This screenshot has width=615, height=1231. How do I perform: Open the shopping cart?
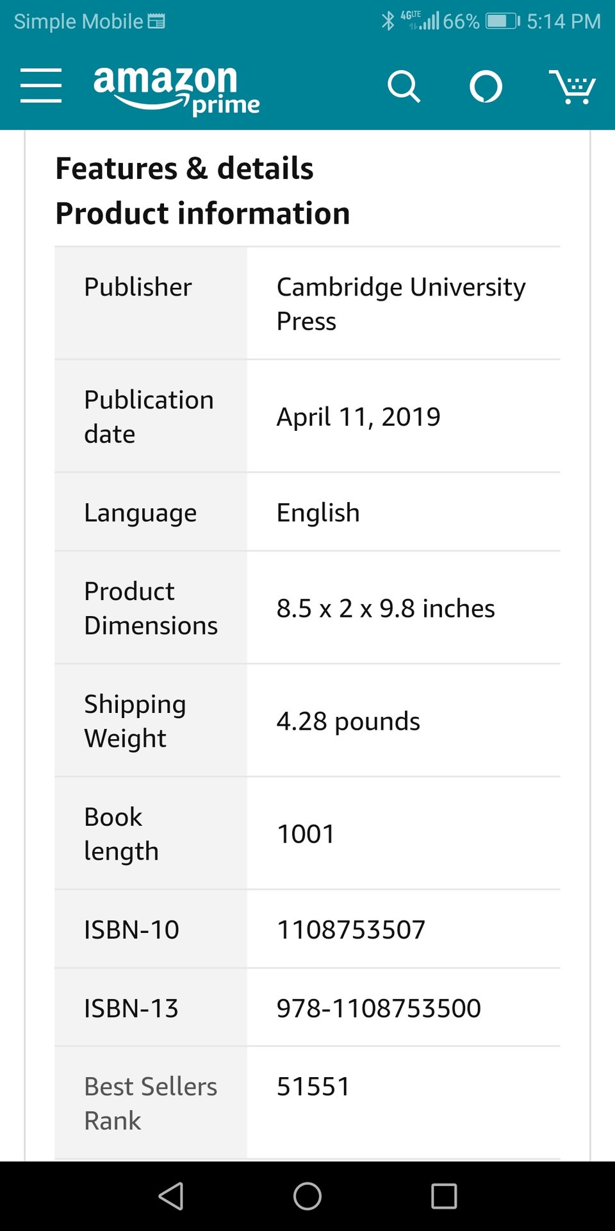coord(572,87)
